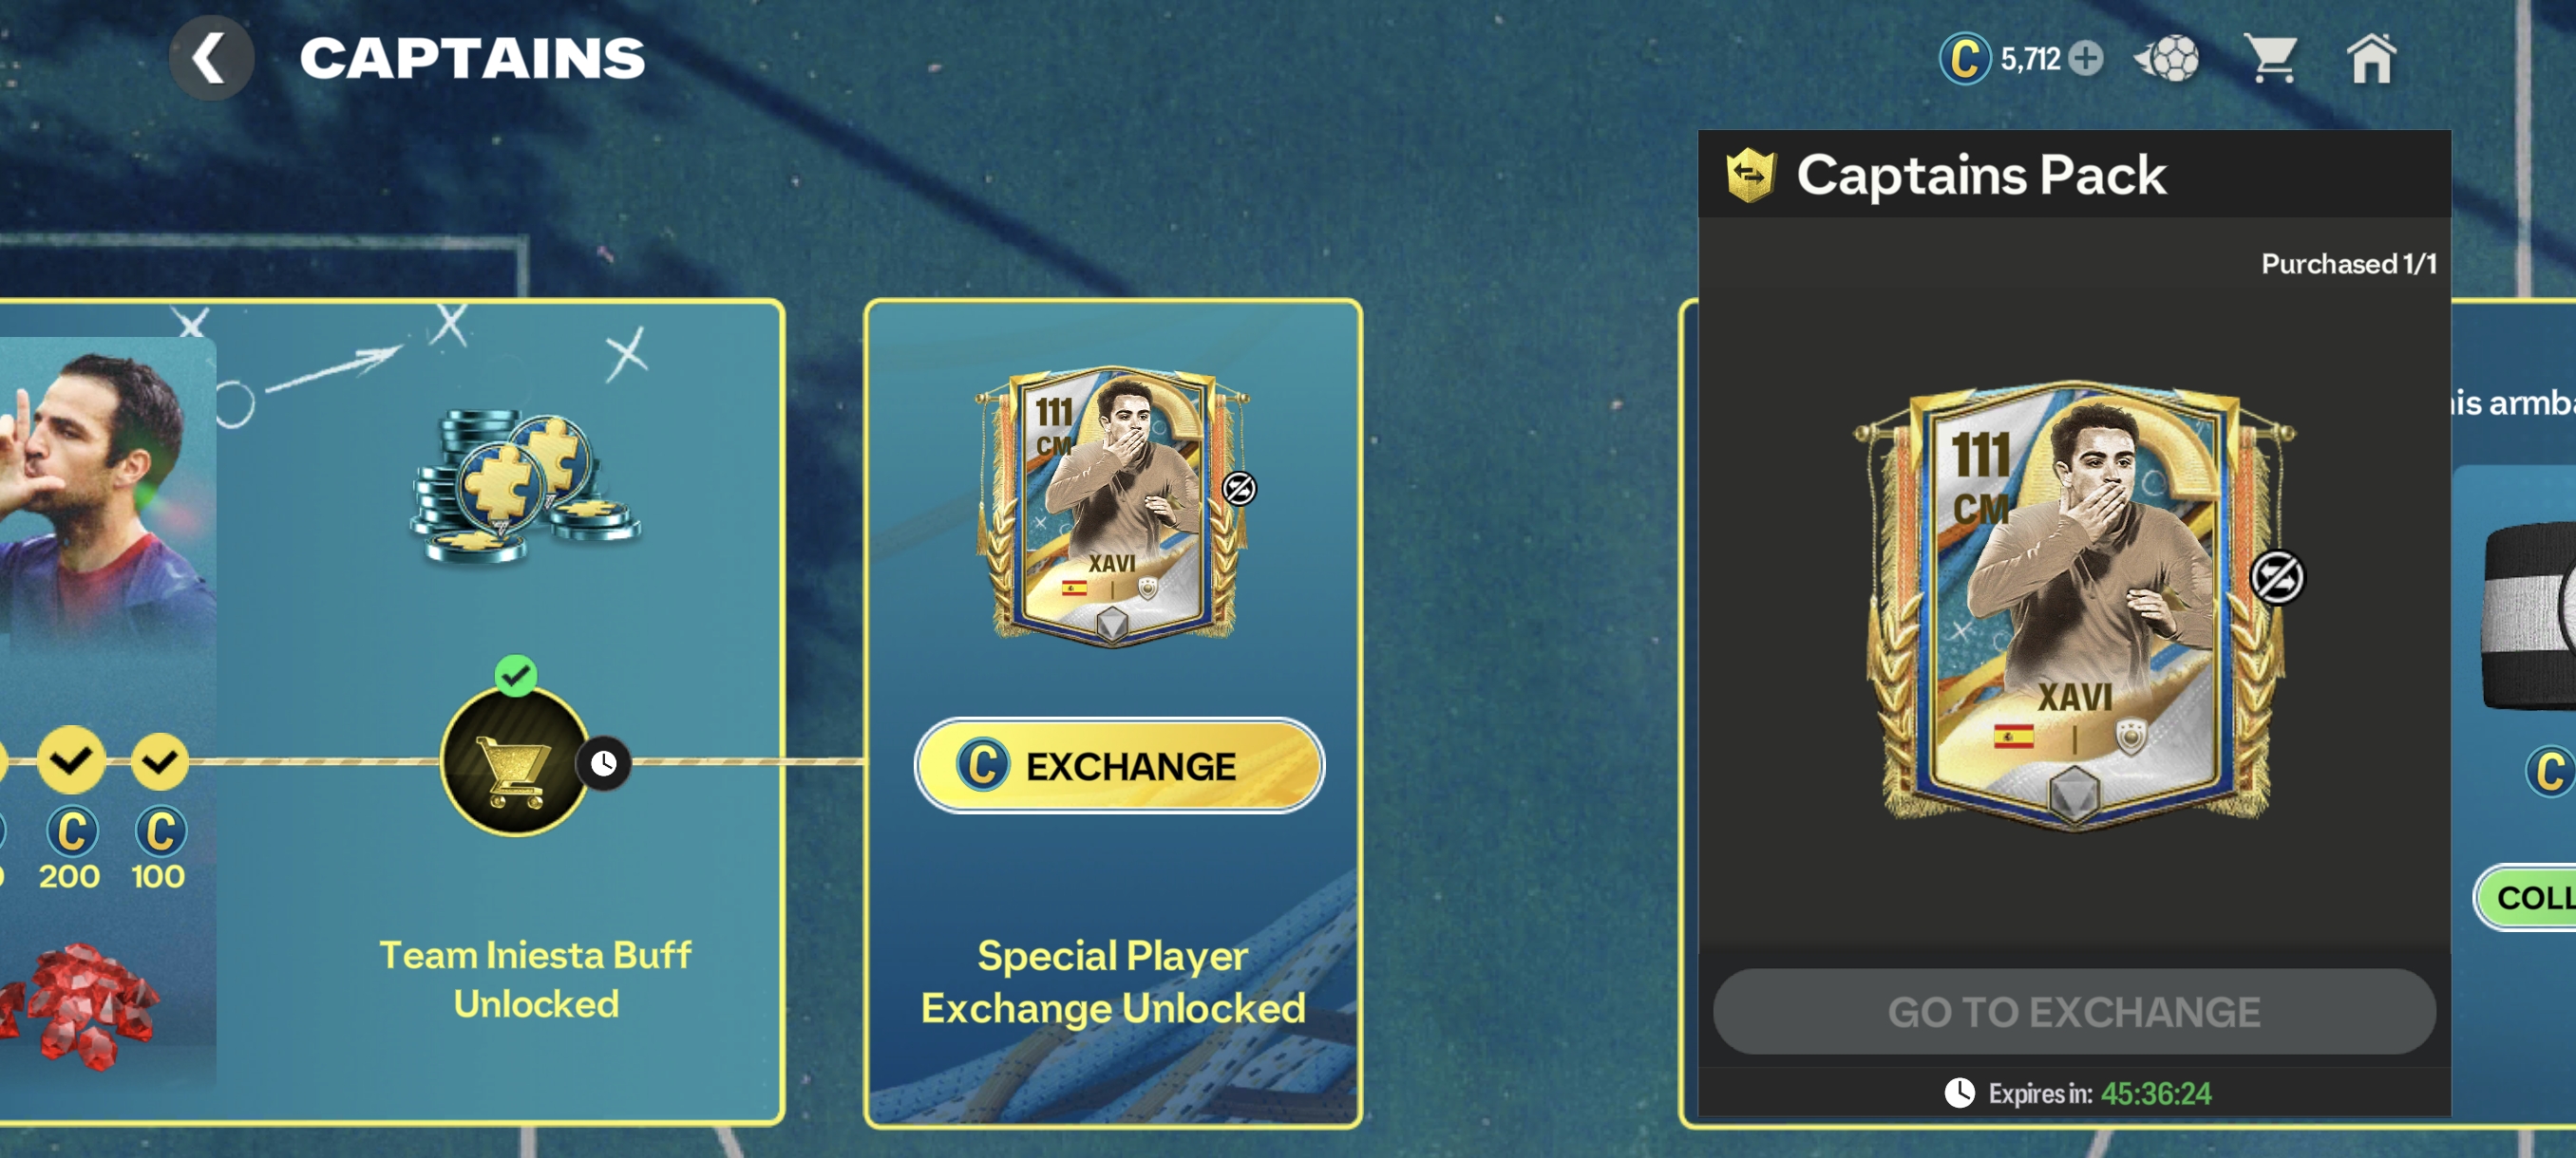Screen dimensions: 2576x1158
Task: Open the football match icon in header
Action: [x=2167, y=58]
